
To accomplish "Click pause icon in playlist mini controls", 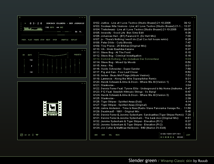I will [166, 137].
